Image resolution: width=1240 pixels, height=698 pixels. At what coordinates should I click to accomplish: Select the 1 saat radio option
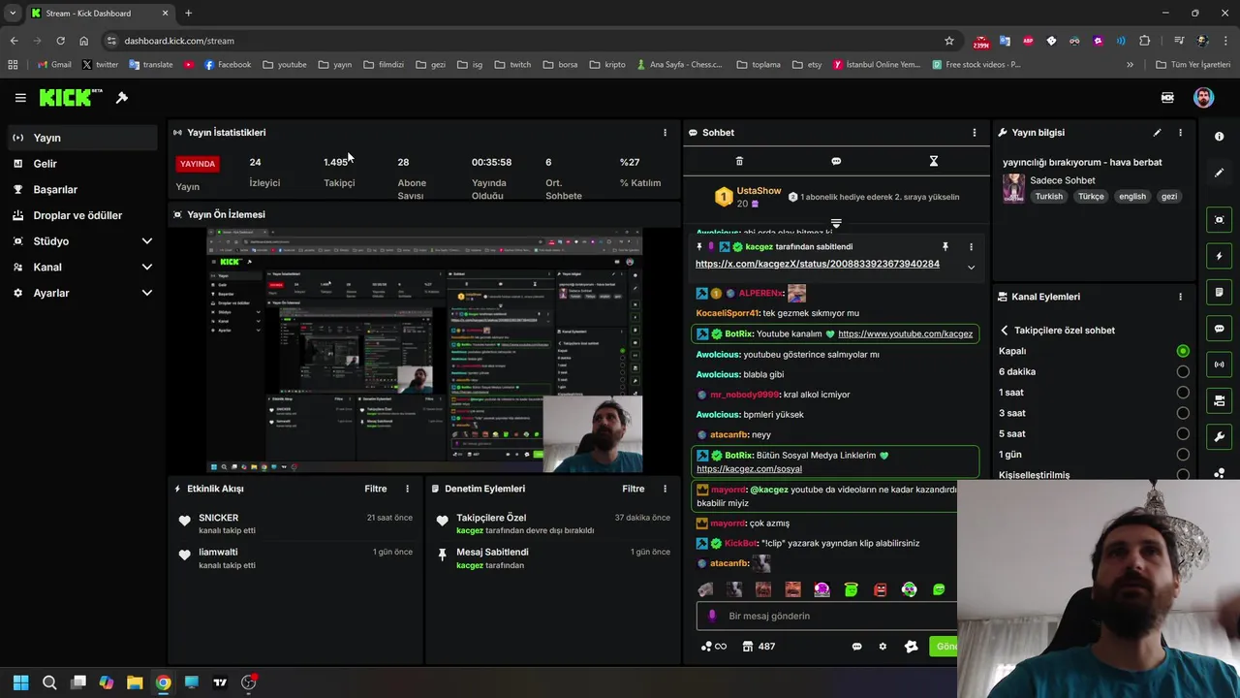click(x=1182, y=393)
